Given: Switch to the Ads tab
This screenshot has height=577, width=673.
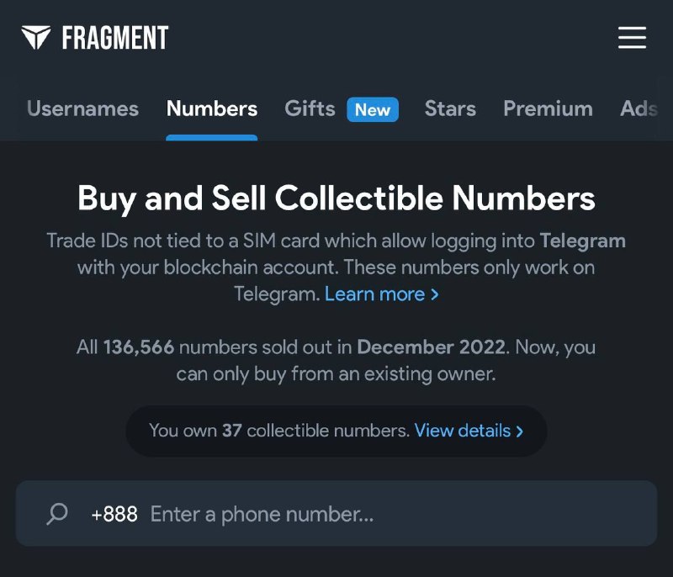Looking at the screenshot, I should 639,109.
